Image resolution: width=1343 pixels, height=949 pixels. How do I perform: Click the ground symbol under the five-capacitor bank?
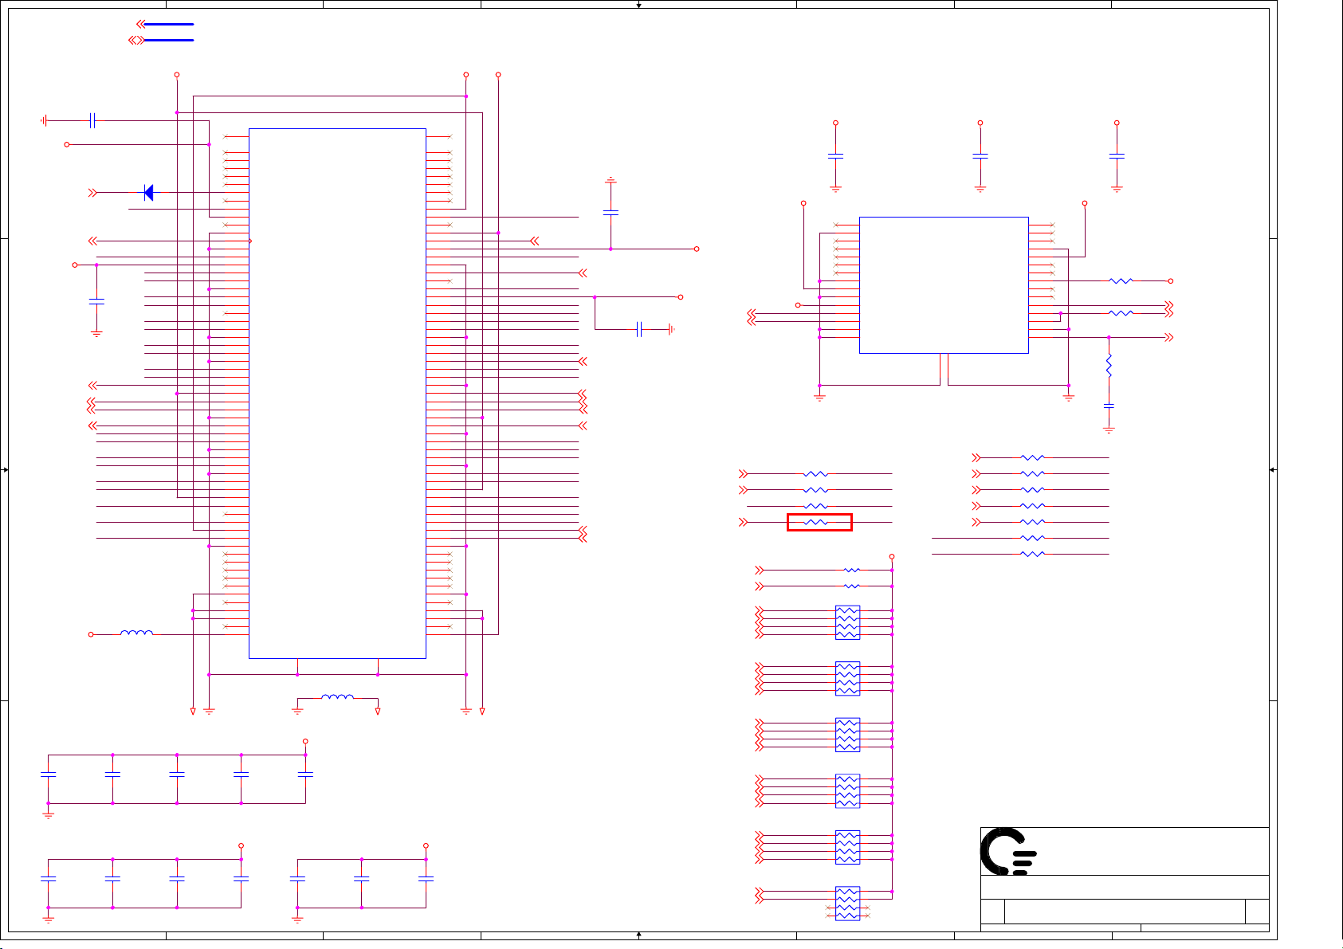pyautogui.click(x=48, y=815)
